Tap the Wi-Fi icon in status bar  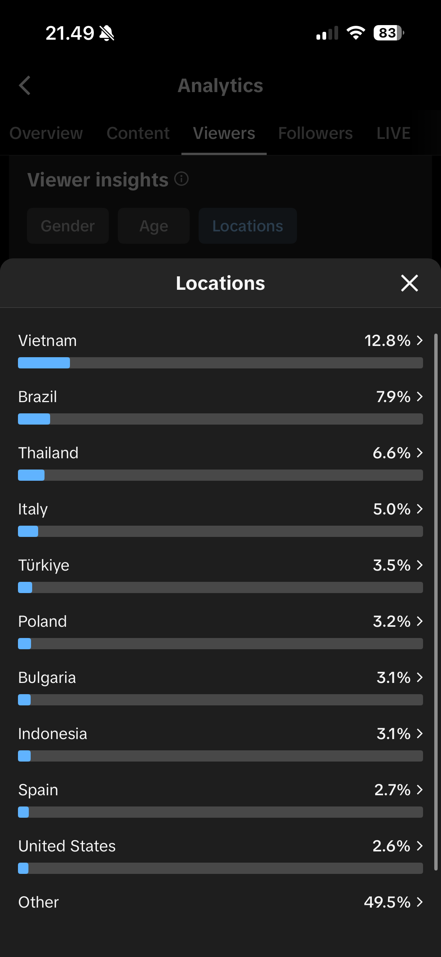[x=356, y=33]
